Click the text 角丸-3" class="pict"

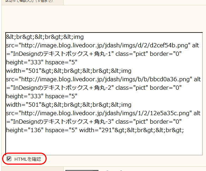[121, 122]
